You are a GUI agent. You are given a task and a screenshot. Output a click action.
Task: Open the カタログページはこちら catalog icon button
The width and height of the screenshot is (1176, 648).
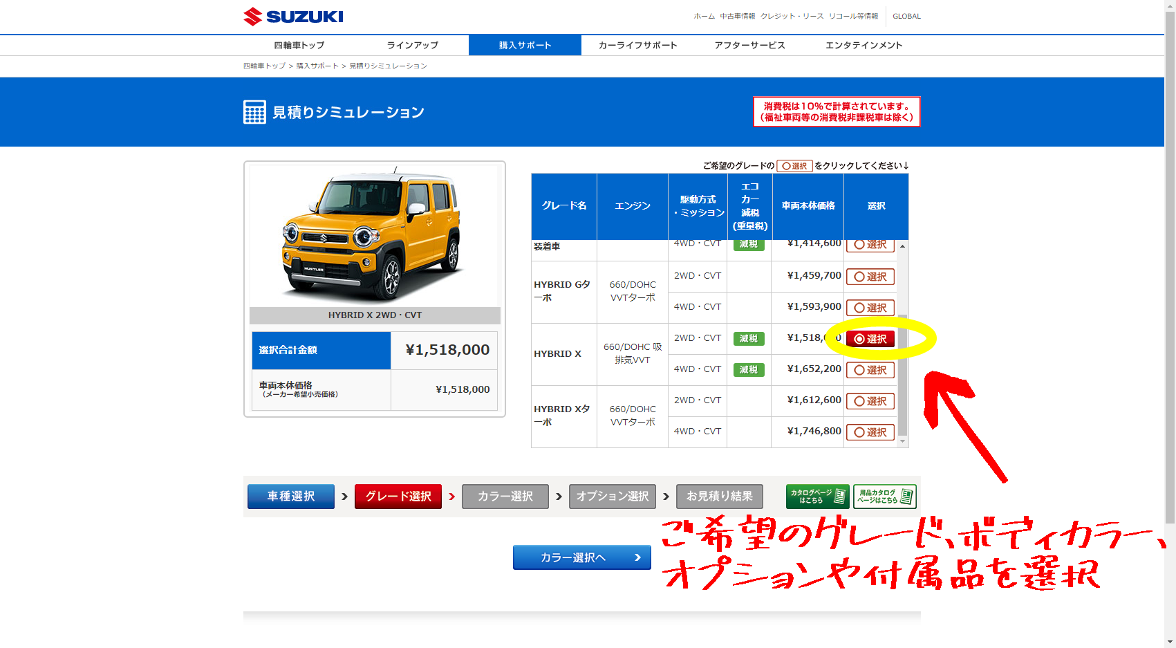point(817,497)
